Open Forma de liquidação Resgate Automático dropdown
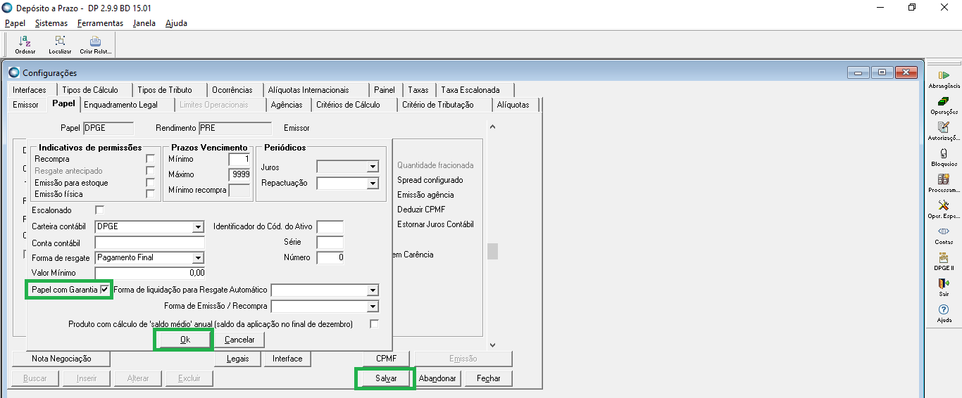962x398 pixels. 373,290
